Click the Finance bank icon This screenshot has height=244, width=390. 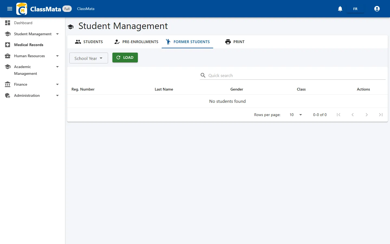point(8,84)
